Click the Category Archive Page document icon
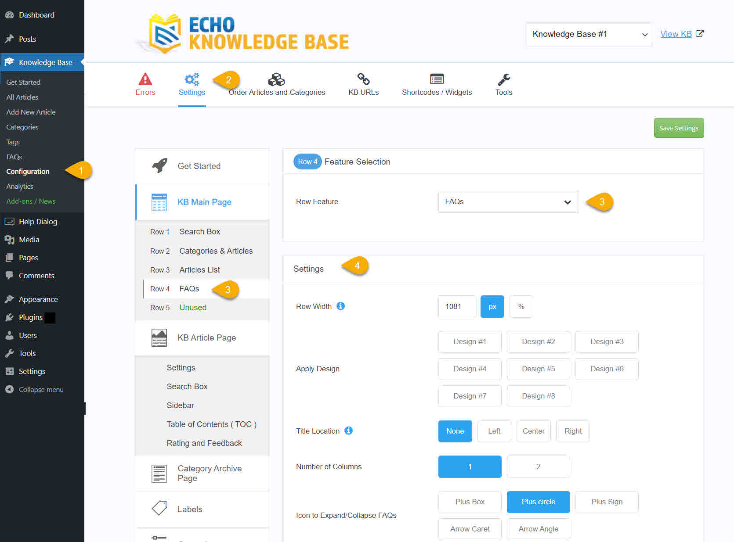 click(x=159, y=474)
